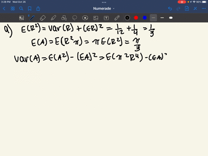Screen dimensions: 208x156
Task: Open the Elements sticker tool
Action: pyautogui.click(x=85, y=18)
